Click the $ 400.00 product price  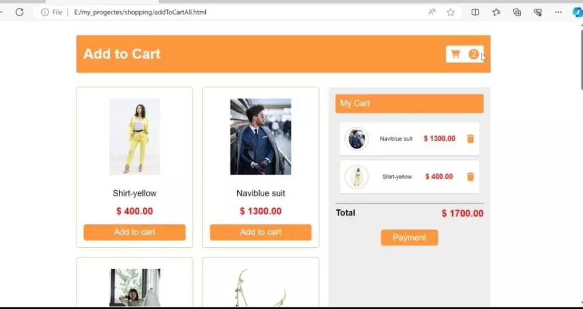[x=135, y=211]
